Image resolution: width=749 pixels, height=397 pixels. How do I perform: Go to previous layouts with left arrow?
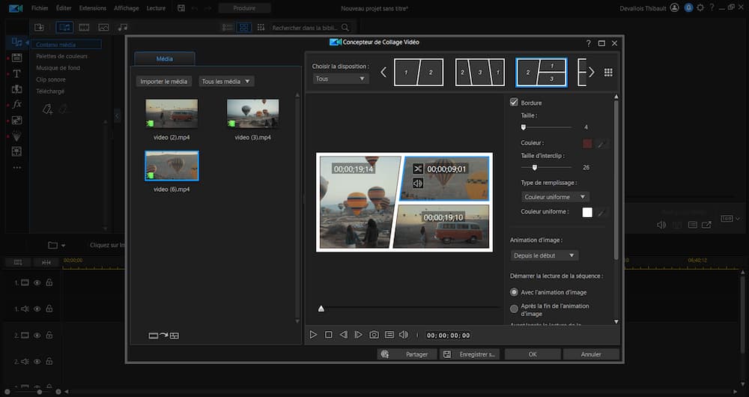pyautogui.click(x=383, y=72)
